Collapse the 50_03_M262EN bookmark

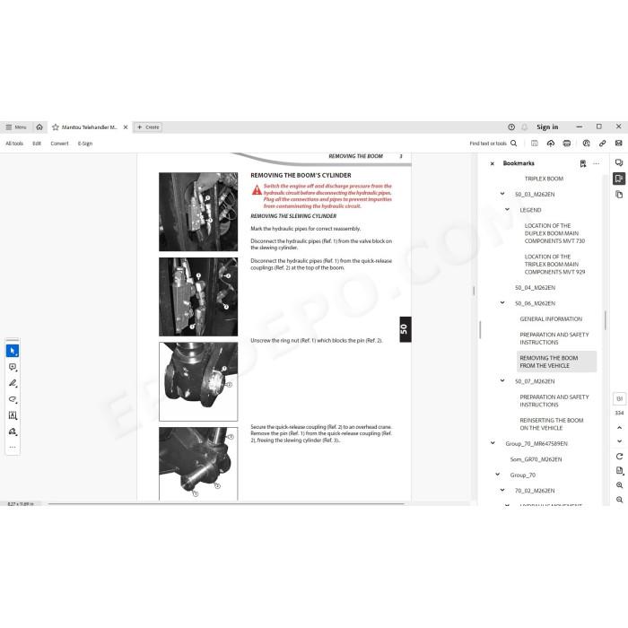tap(502, 194)
